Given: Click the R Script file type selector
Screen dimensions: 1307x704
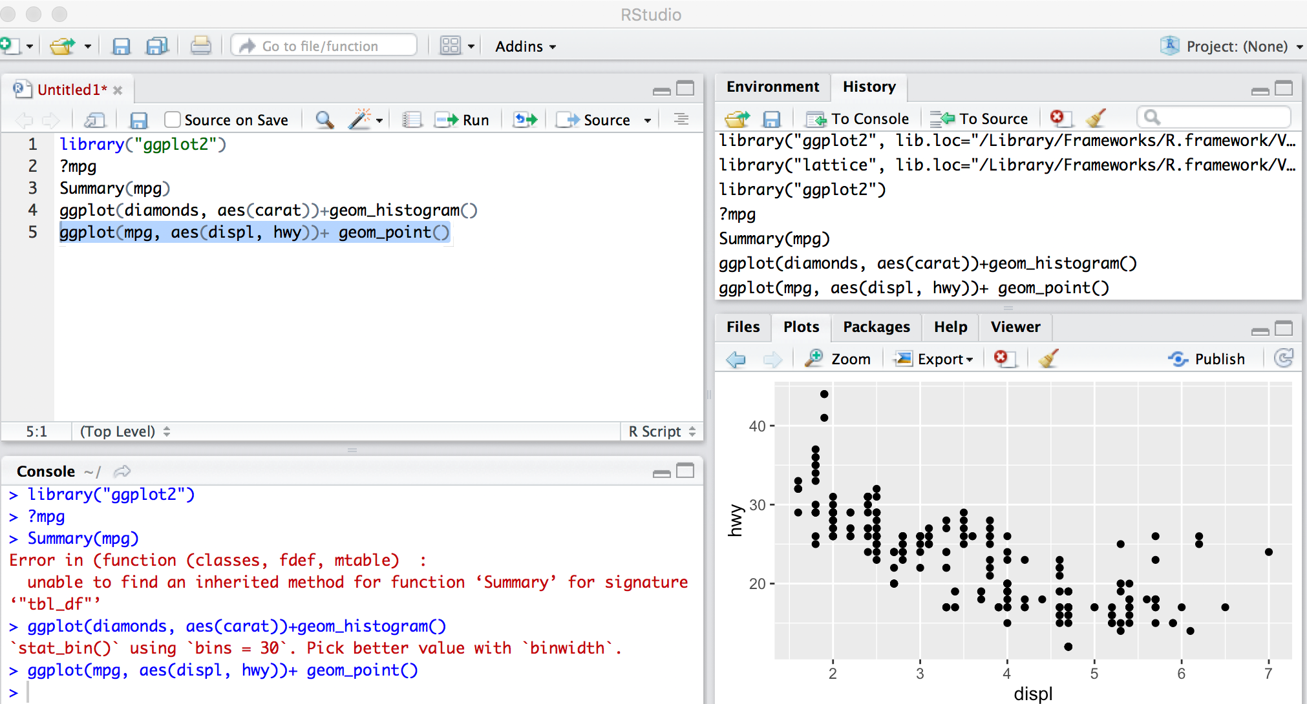Looking at the screenshot, I should [661, 431].
